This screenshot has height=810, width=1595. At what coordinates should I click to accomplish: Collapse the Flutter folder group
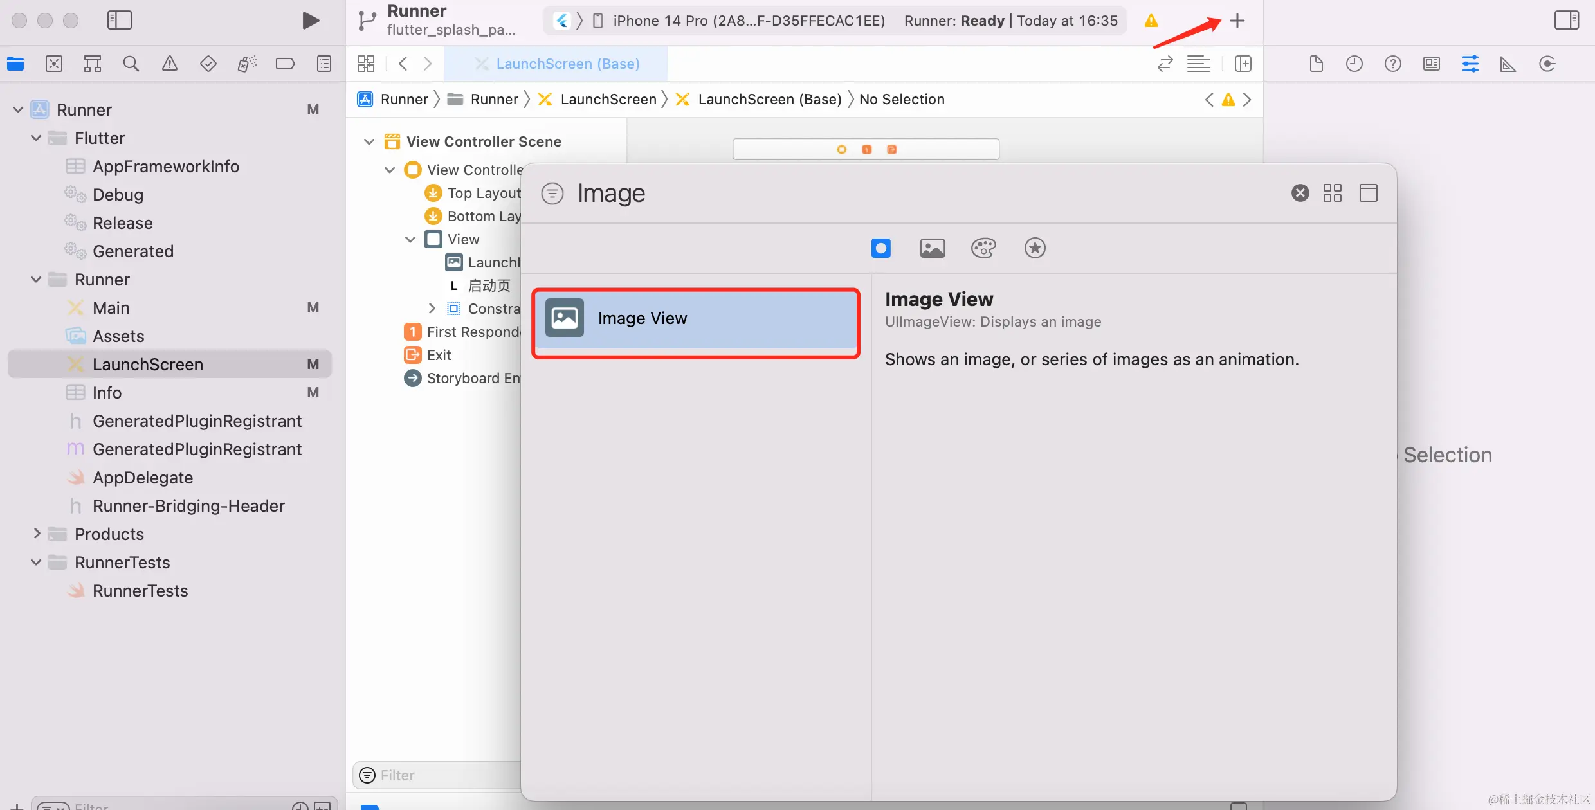pos(37,138)
